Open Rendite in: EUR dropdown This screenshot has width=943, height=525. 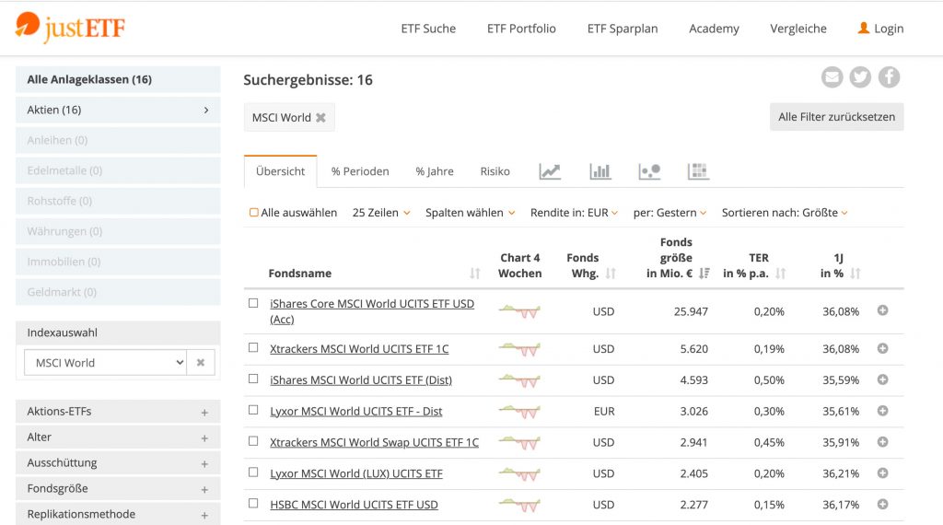[x=574, y=213]
